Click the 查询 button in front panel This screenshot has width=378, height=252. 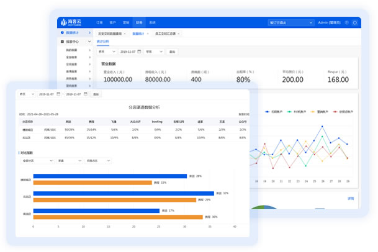click(x=96, y=94)
